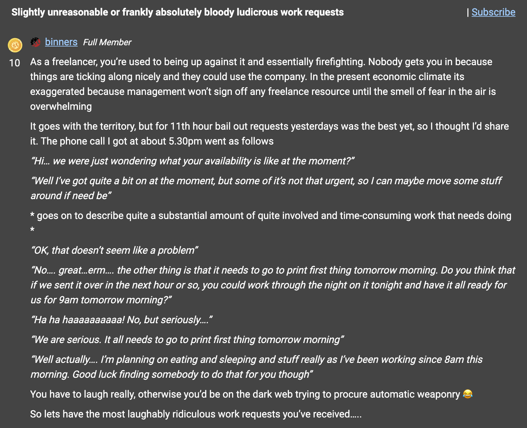The image size is (527, 428).
Task: Click the closing line "So lets have"
Action: pyautogui.click(x=196, y=414)
